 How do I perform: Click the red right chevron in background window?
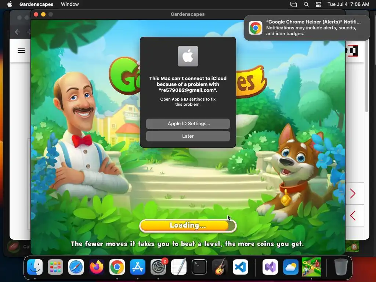pyautogui.click(x=352, y=194)
